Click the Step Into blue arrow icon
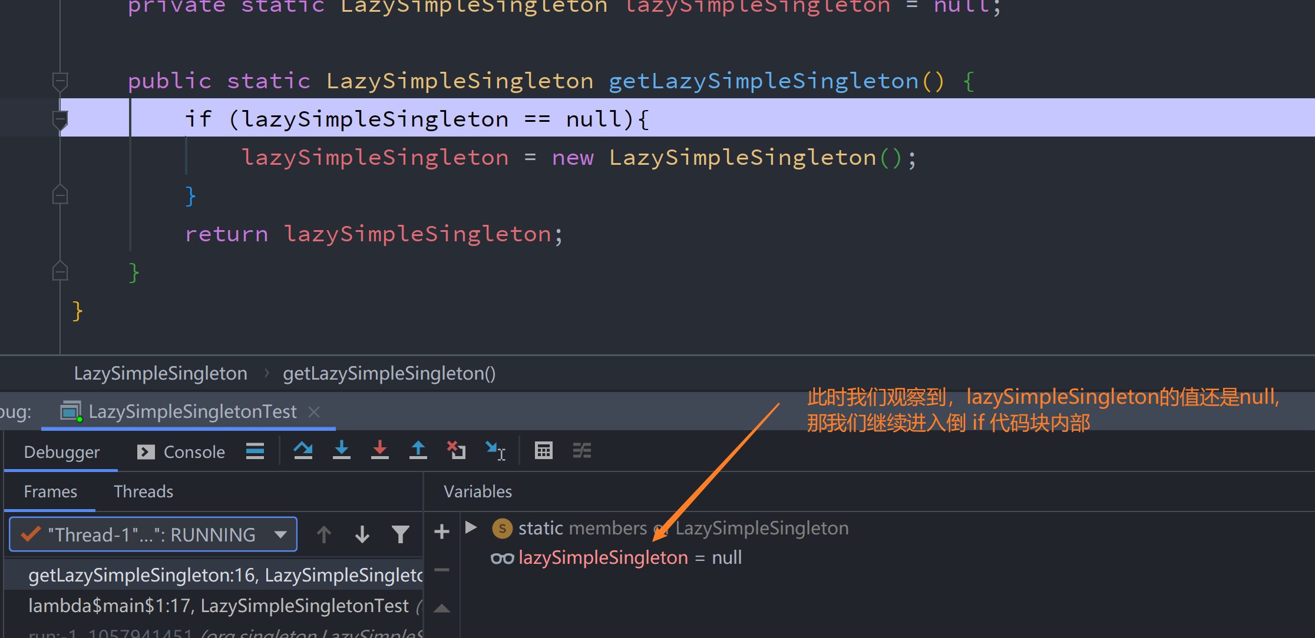The image size is (1315, 638). coord(341,451)
